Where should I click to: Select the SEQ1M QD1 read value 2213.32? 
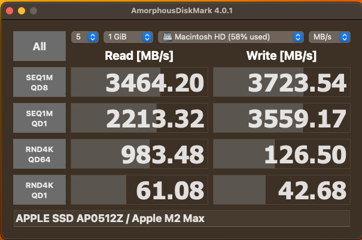[139, 119]
